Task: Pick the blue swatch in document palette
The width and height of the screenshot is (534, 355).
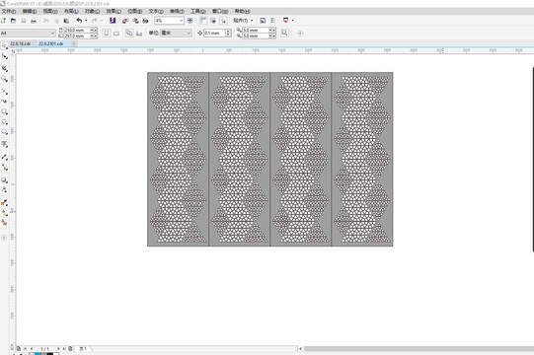Action: [x=38, y=354]
